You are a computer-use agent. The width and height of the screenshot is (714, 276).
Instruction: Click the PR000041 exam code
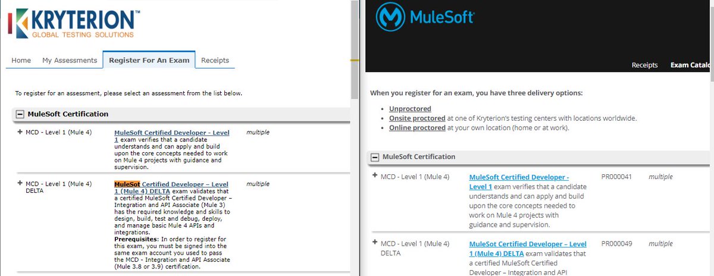pyautogui.click(x=616, y=177)
